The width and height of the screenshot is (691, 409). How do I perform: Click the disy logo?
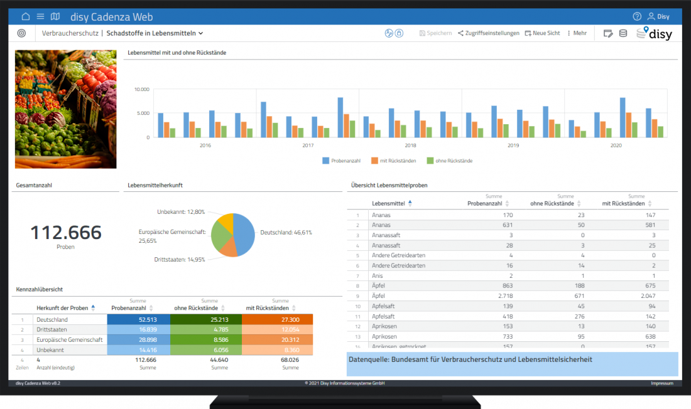655,33
